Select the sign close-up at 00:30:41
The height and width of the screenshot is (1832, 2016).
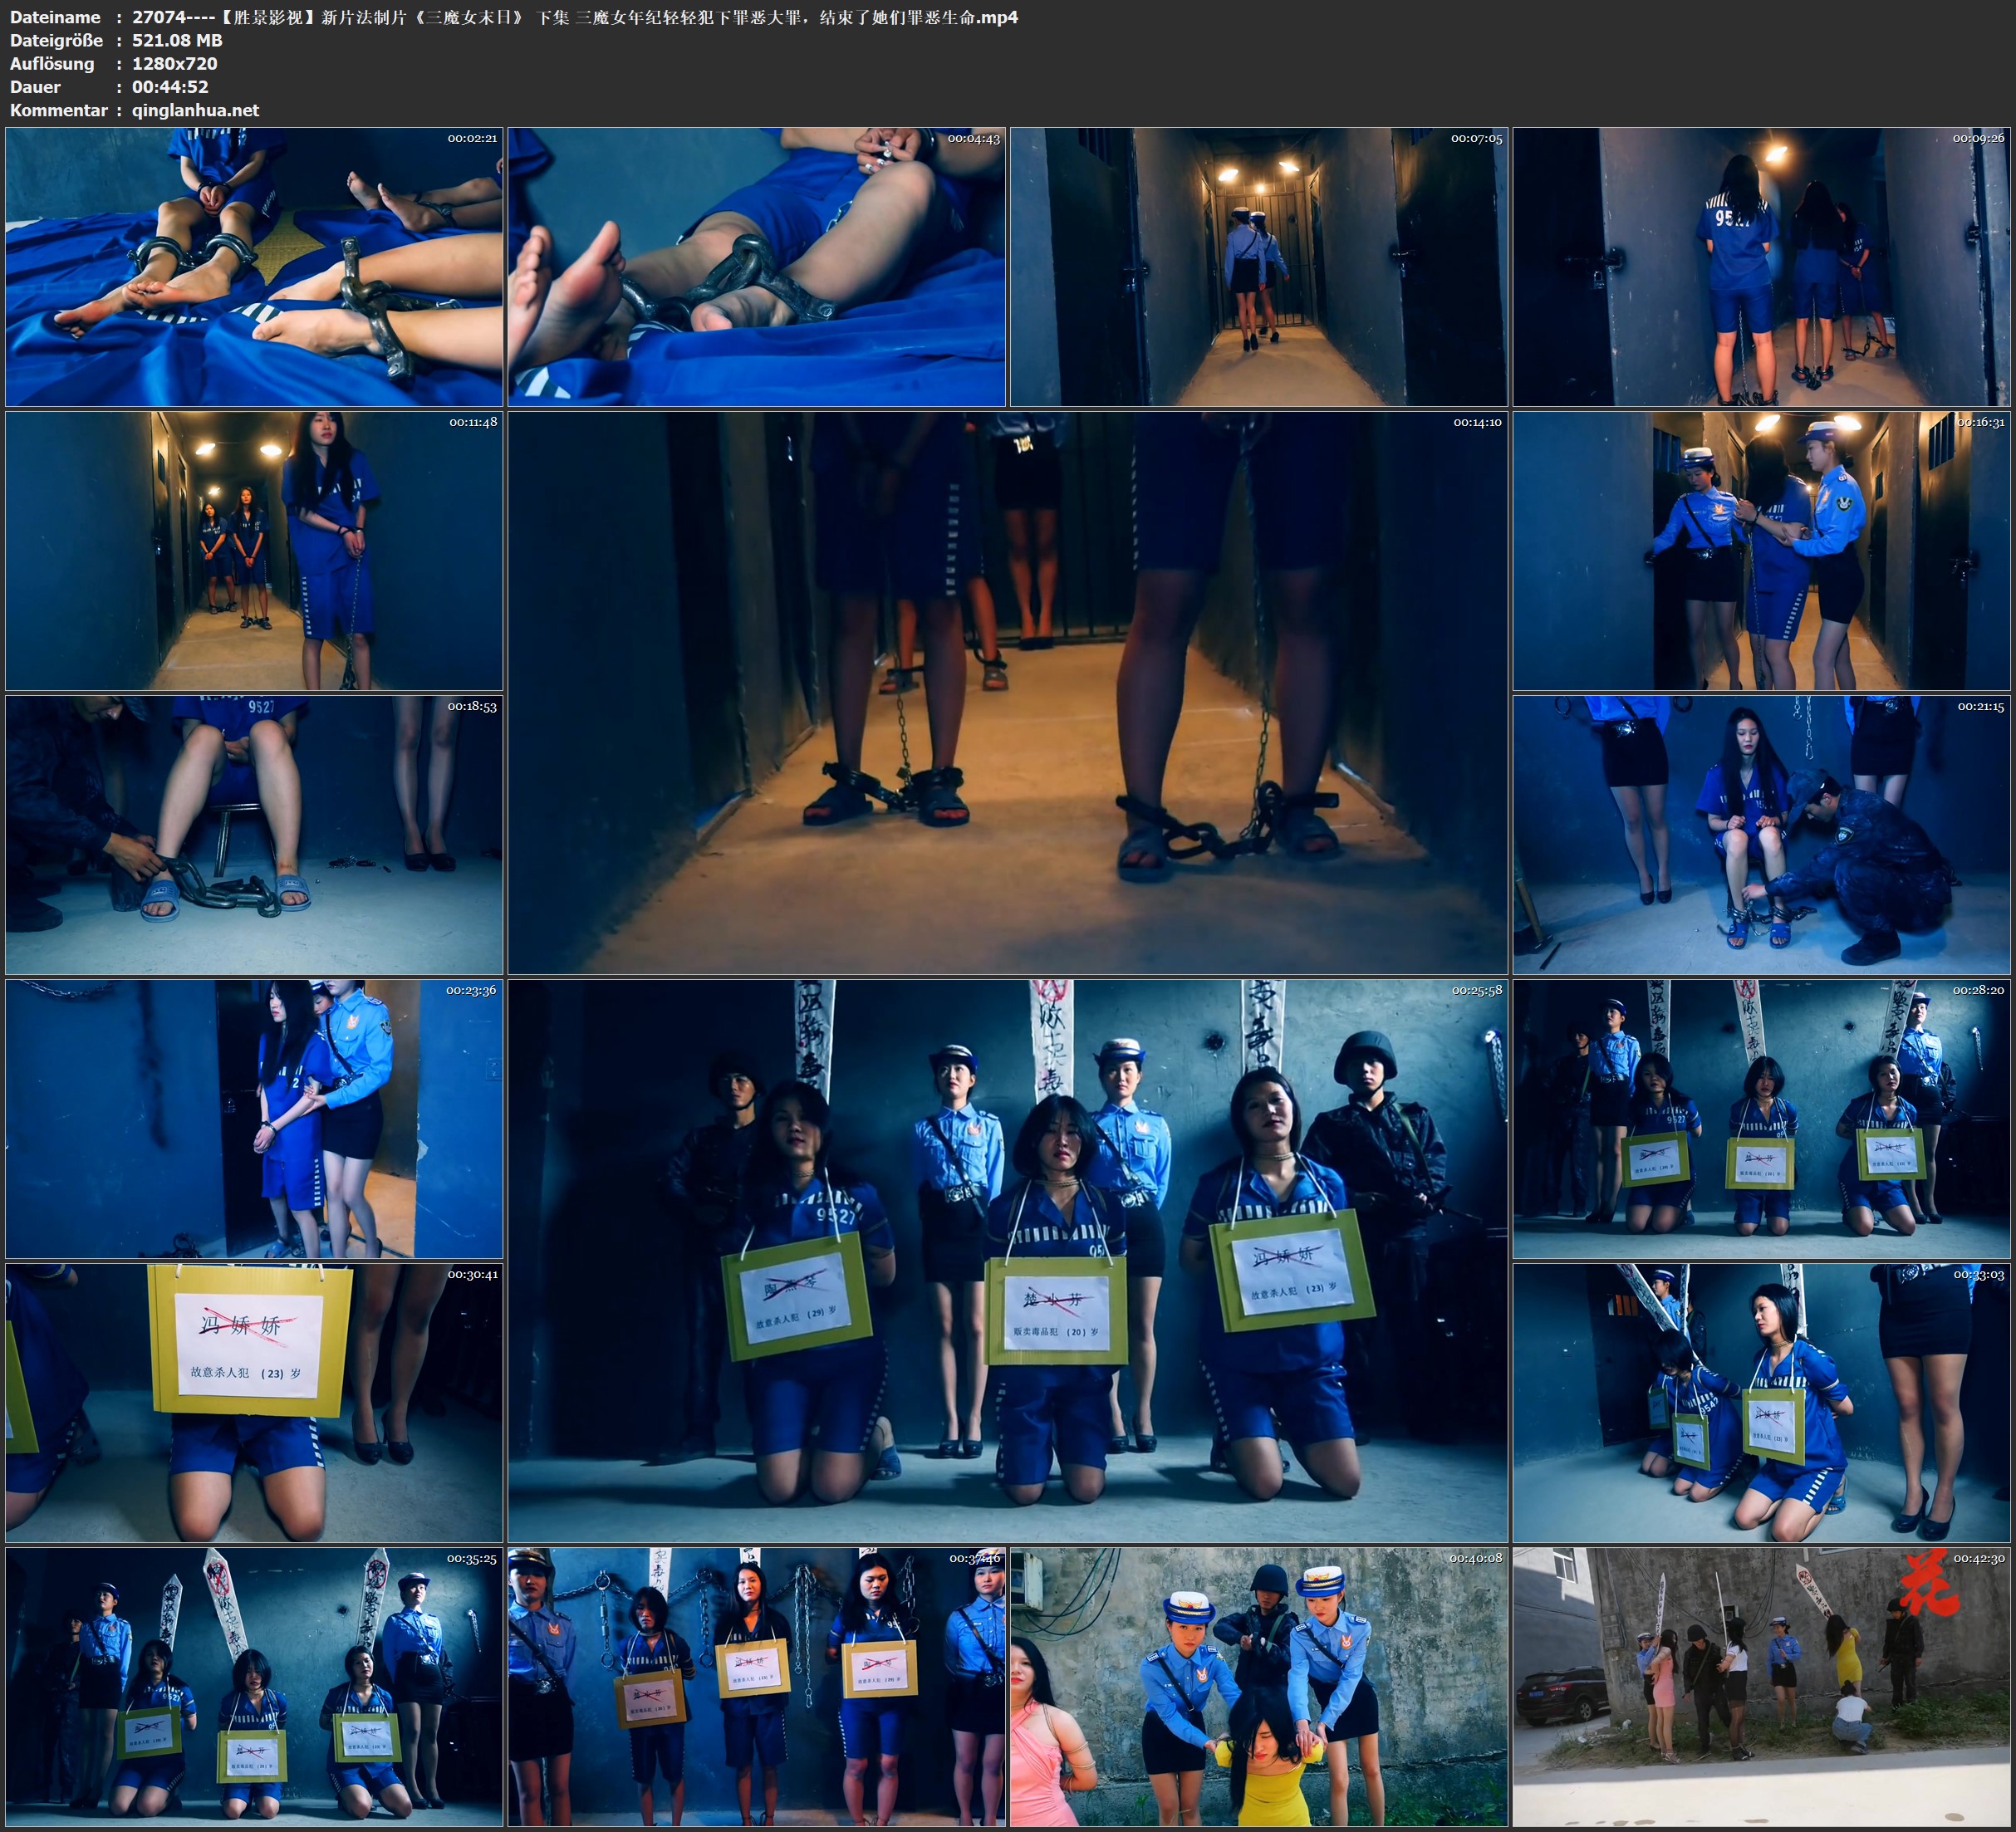pyautogui.click(x=254, y=1402)
